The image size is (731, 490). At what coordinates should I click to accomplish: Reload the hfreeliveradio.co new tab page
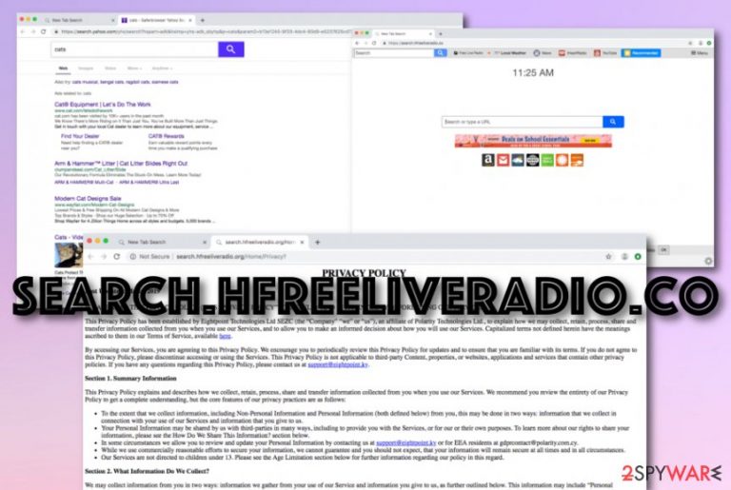click(x=374, y=43)
